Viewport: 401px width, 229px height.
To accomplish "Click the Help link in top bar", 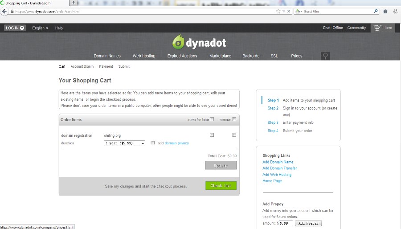I will point(59,28).
